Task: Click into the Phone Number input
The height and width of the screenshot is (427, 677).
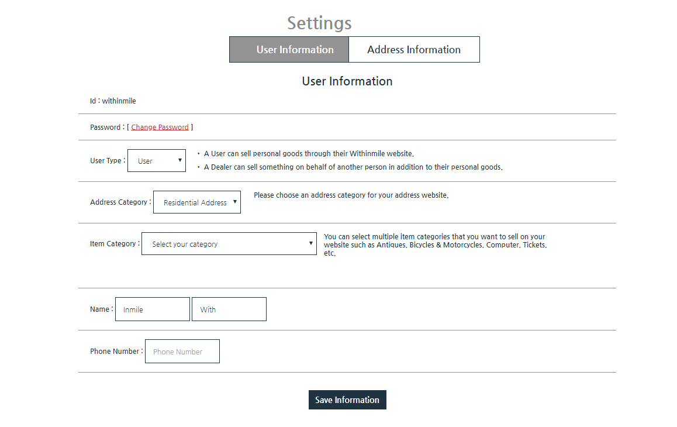Action: click(x=182, y=352)
